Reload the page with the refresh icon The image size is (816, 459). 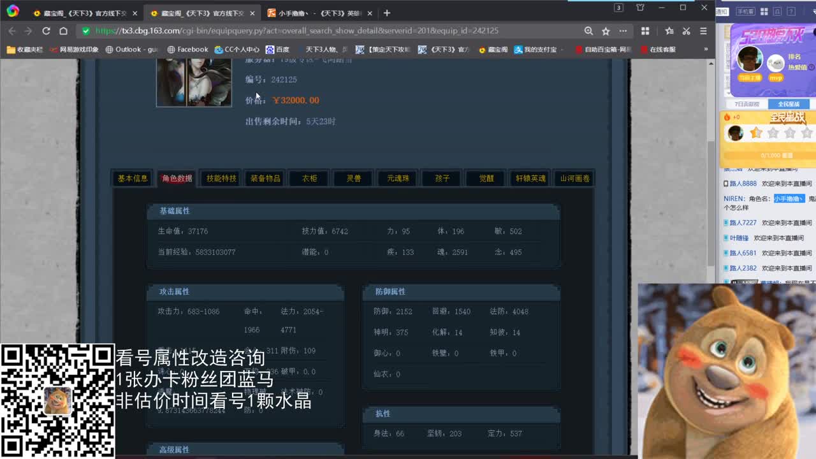[46, 31]
